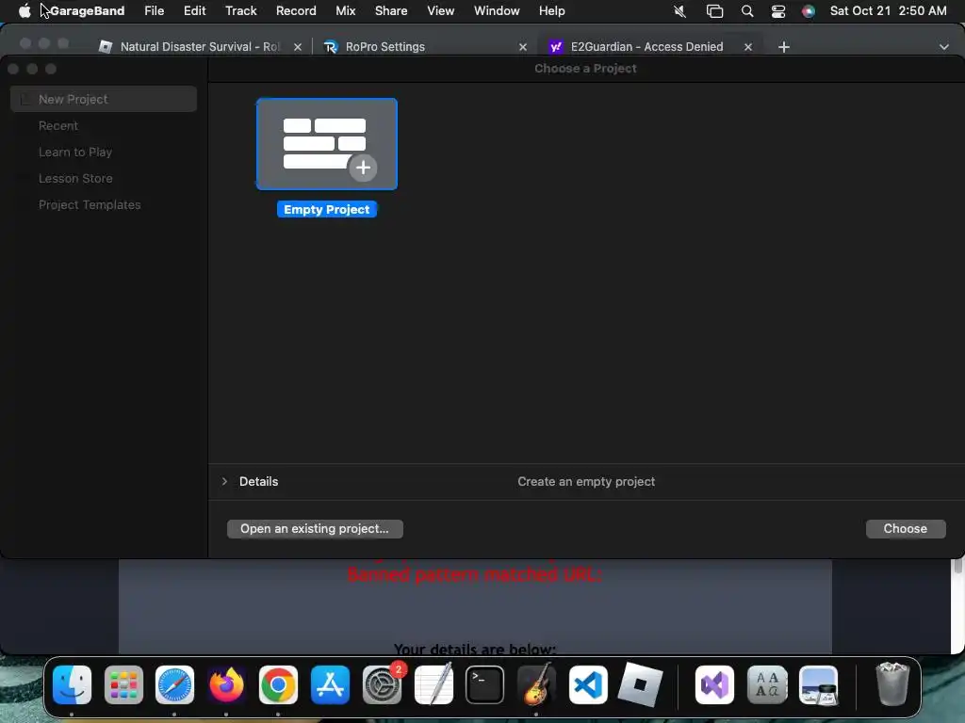The height and width of the screenshot is (723, 965).
Task: Open the GarageBand application menu
Action: tap(87, 10)
